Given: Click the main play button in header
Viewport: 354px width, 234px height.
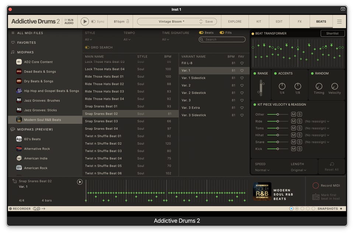Looking at the screenshot, I should click(x=85, y=21).
